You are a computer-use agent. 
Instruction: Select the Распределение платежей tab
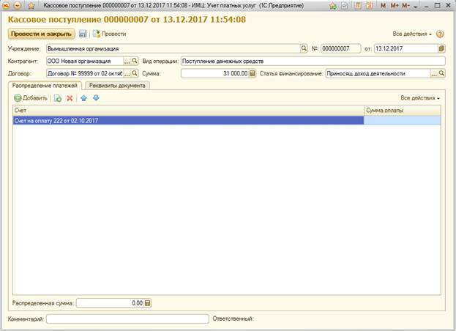tap(45, 85)
